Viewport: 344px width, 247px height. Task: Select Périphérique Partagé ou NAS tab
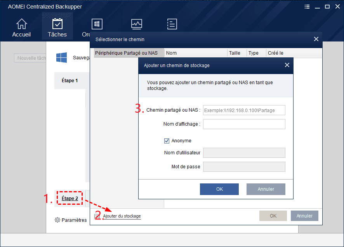pos(129,53)
